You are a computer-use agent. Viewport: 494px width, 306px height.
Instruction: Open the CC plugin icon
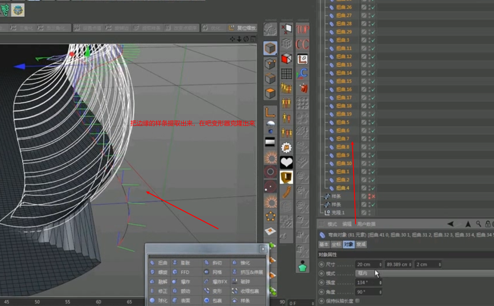[x=302, y=44]
